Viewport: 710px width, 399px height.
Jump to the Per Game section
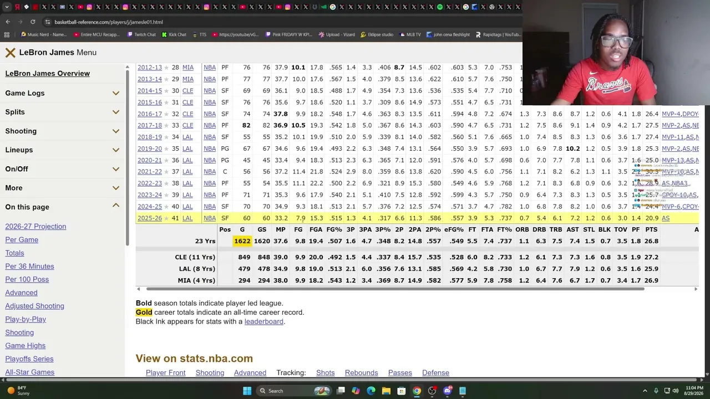(x=22, y=240)
